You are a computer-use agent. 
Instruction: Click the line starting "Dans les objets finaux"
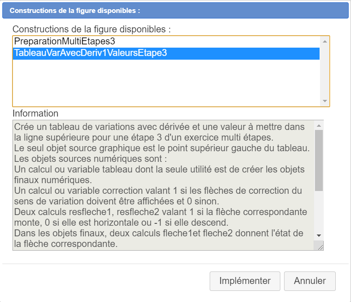(157, 234)
